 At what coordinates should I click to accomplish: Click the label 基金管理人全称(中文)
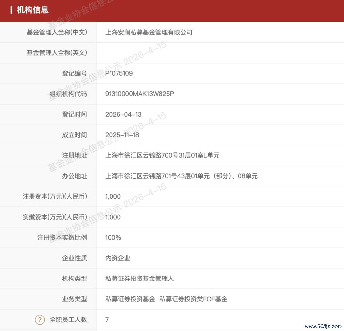click(57, 32)
